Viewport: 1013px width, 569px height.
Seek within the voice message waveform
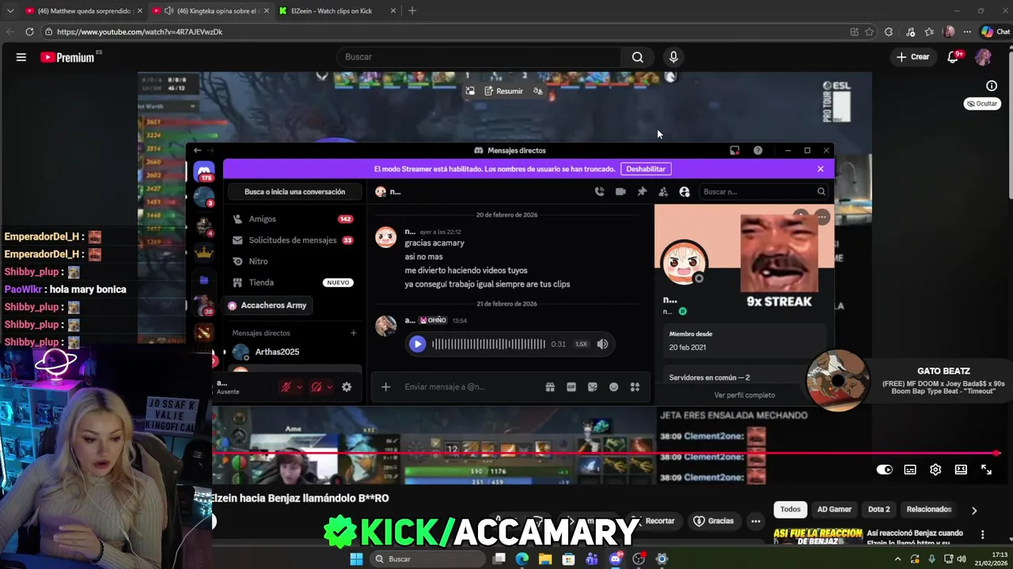tap(488, 344)
